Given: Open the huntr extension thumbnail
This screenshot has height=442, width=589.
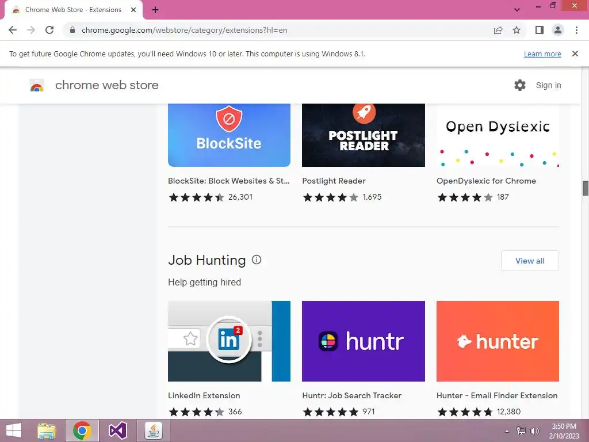Looking at the screenshot, I should pyautogui.click(x=364, y=341).
